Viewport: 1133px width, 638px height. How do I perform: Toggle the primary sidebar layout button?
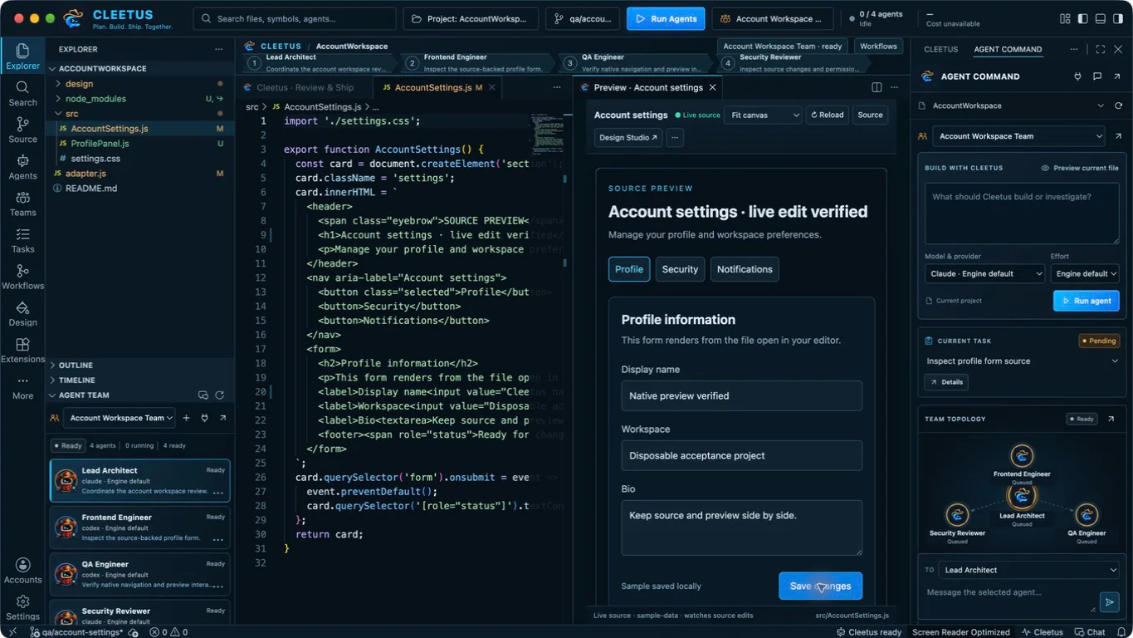point(1082,18)
